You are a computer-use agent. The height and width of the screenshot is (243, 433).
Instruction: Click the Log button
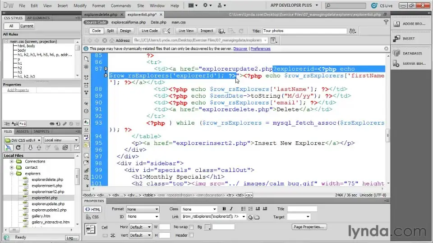pyautogui.click(x=72, y=238)
